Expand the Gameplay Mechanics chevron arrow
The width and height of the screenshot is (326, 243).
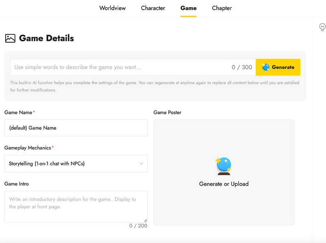141,164
